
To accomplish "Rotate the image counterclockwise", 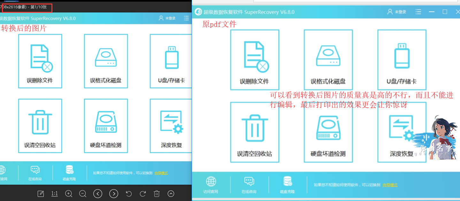I will click(x=129, y=194).
